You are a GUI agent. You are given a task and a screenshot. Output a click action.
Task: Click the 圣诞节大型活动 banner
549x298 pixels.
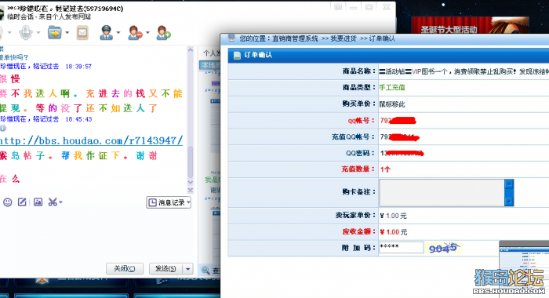[x=470, y=25]
